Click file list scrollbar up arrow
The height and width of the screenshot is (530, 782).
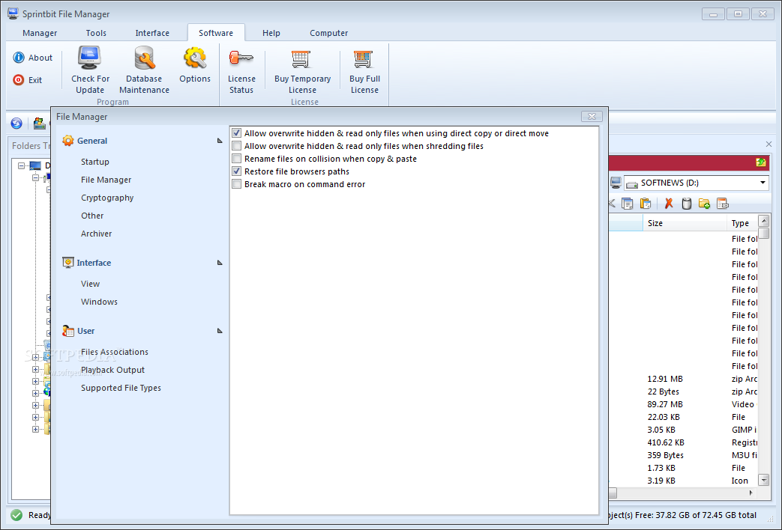763,221
